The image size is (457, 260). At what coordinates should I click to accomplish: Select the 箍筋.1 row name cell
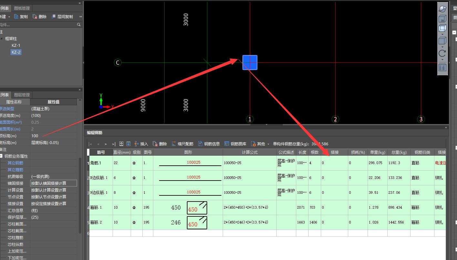pos(101,208)
